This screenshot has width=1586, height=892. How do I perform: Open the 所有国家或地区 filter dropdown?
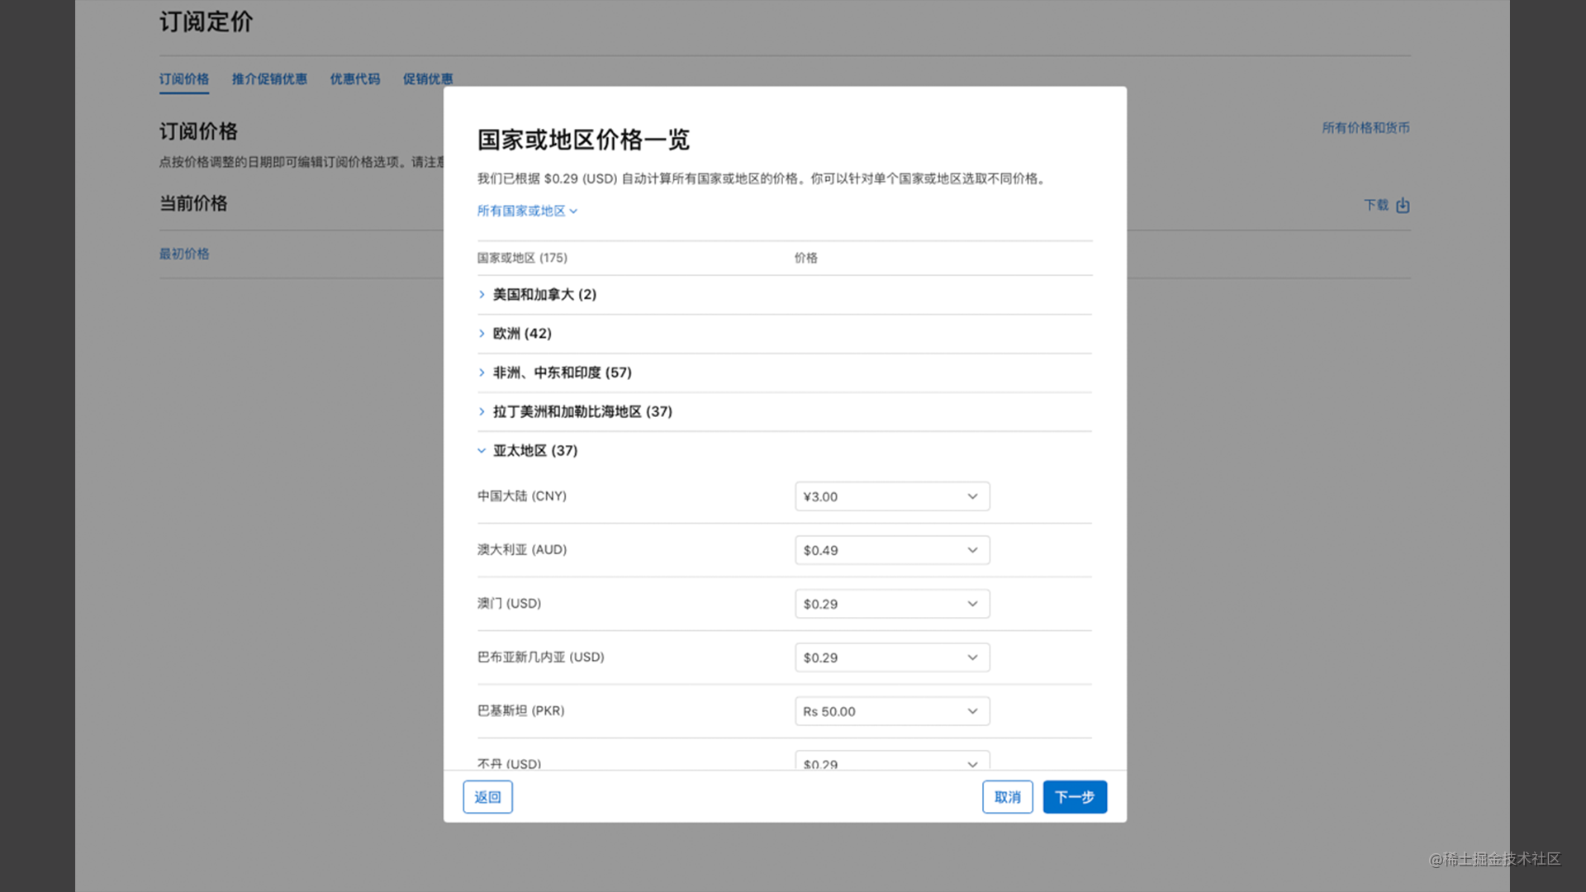[x=527, y=211]
